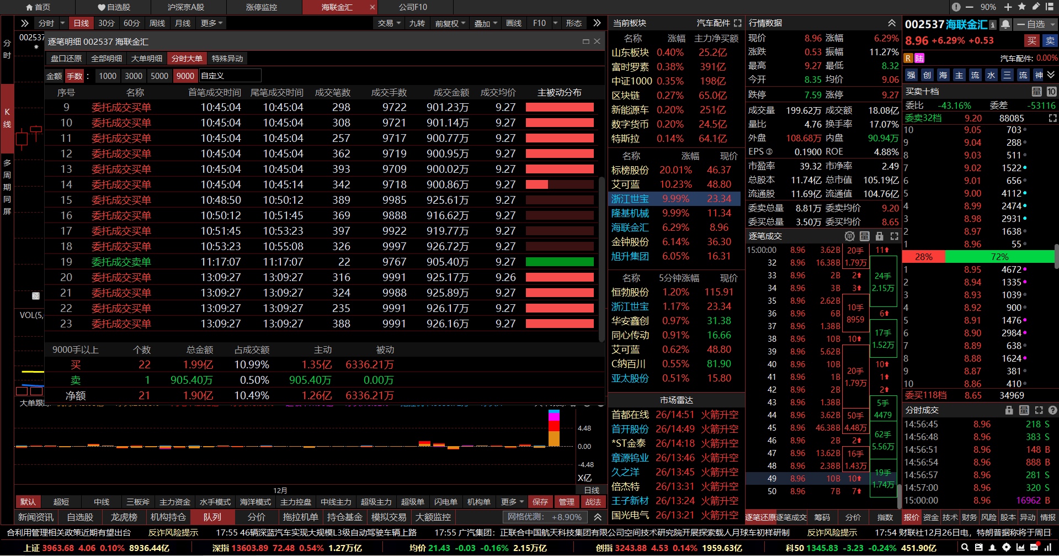The height and width of the screenshot is (556, 1059).
Task: Zoom in using the plus icon
Action: [x=1008, y=7]
